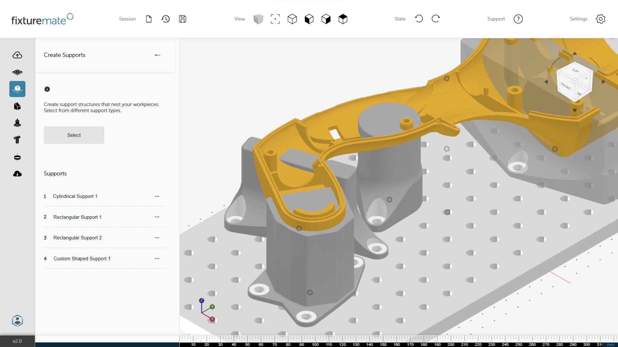618x347 pixels.
Task: Toggle shaded view mode
Action: point(258,19)
